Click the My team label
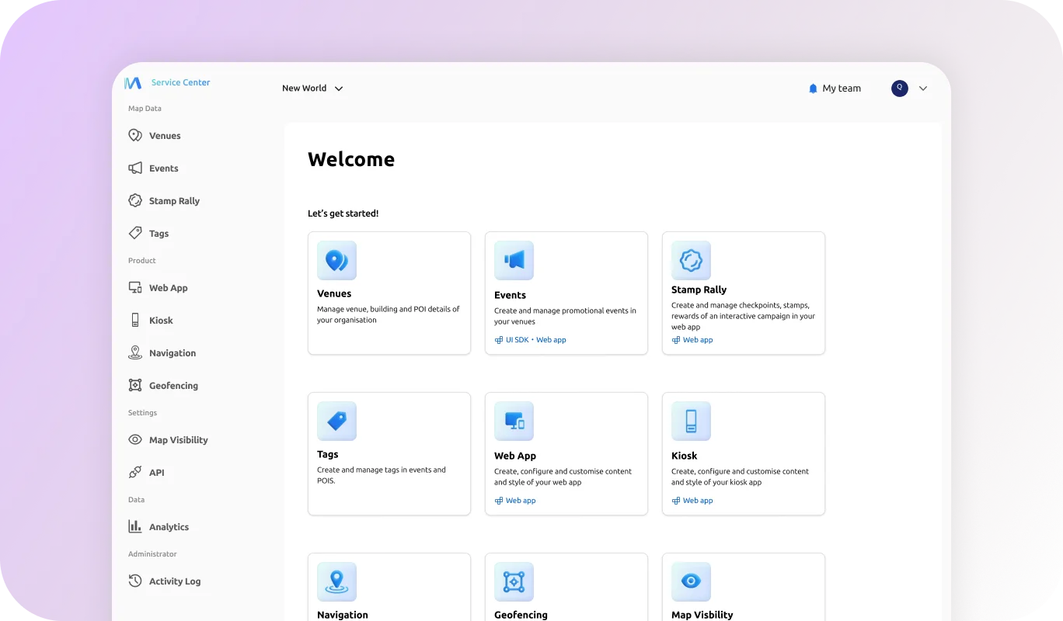The width and height of the screenshot is (1063, 621). coord(842,88)
